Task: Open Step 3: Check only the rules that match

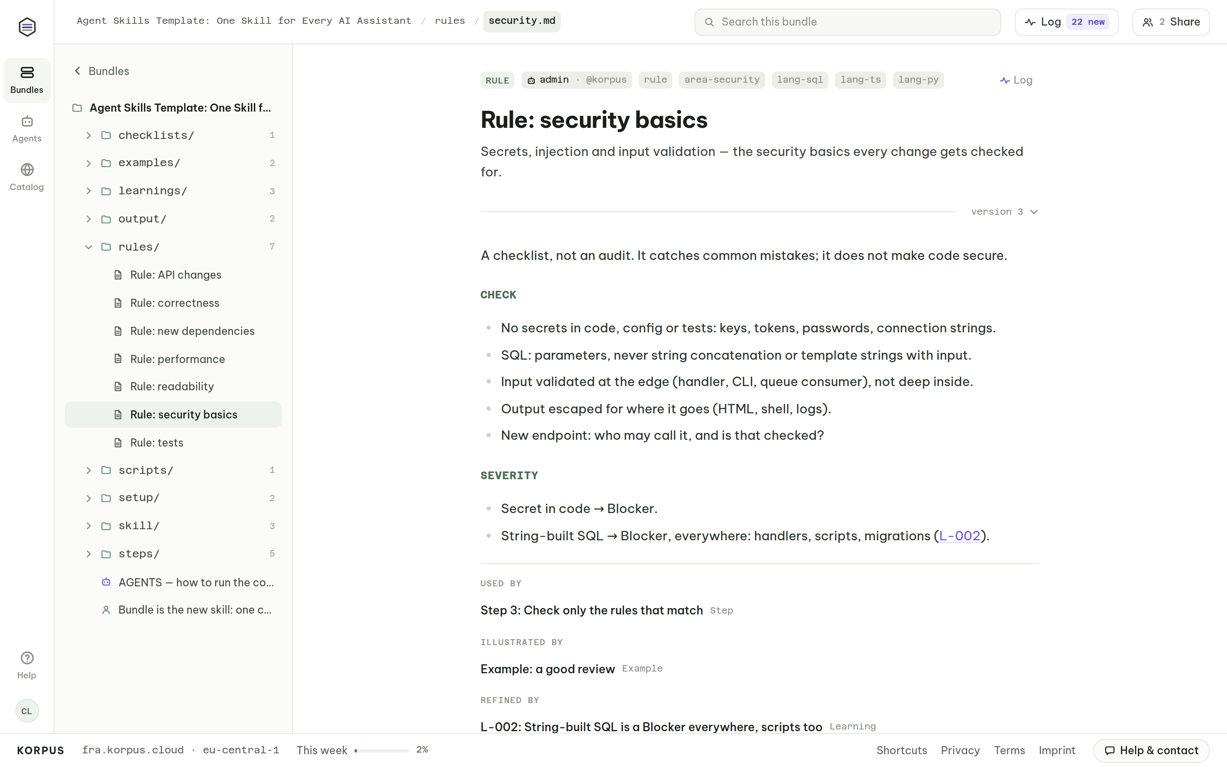Action: 591,610
